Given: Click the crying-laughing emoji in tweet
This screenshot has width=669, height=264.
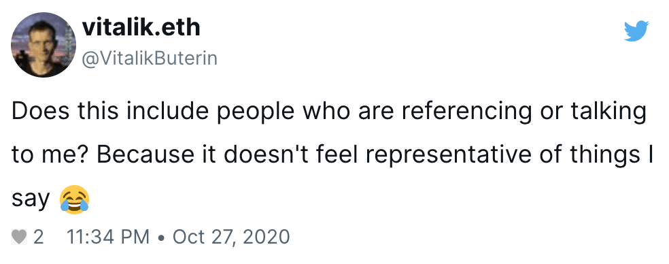Looking at the screenshot, I should pos(74,199).
